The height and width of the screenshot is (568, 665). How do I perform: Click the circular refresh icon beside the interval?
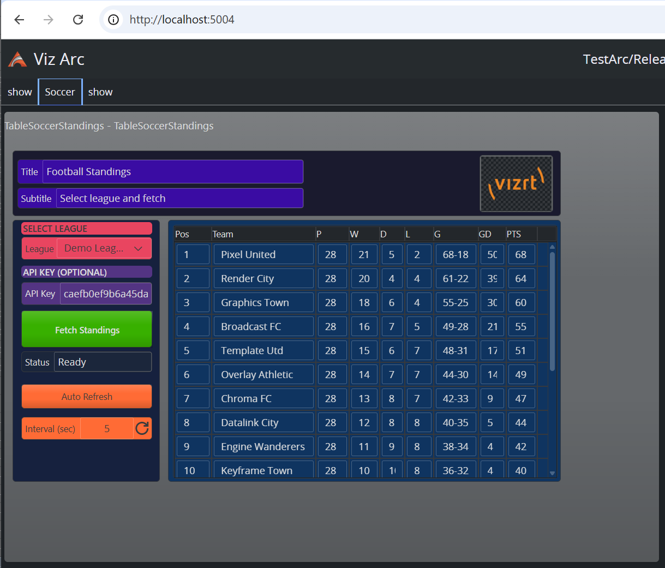click(142, 428)
